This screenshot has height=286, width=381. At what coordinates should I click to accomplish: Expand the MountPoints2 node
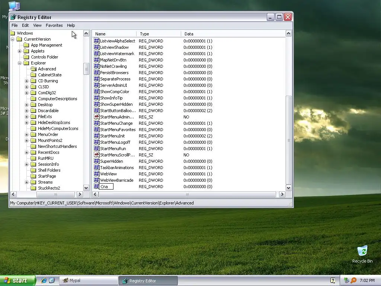[26, 140]
